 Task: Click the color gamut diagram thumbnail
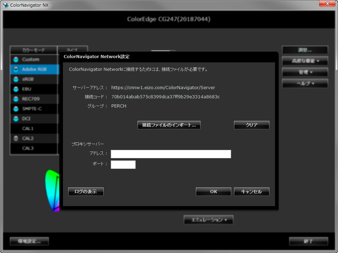click(x=52, y=191)
